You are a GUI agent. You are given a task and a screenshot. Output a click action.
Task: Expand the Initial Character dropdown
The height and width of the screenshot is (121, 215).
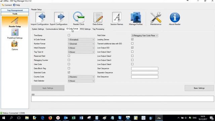[x=81, y=48]
